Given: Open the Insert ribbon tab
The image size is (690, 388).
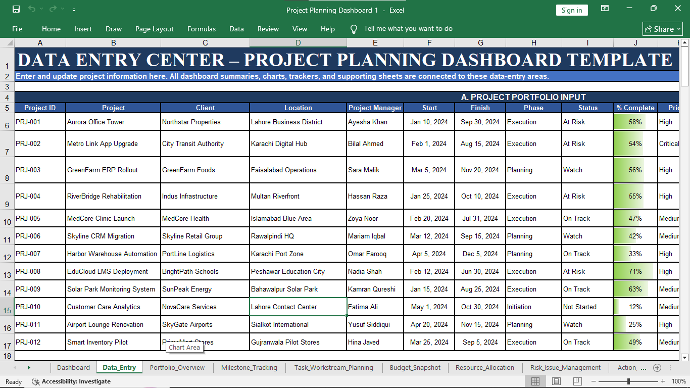Looking at the screenshot, I should coord(83,29).
